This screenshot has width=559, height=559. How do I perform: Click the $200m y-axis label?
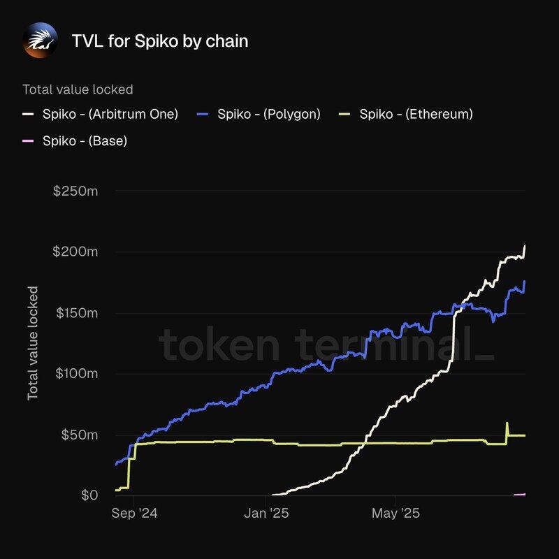[75, 252]
